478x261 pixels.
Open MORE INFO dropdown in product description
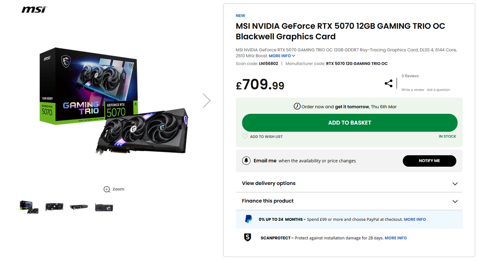click(282, 56)
